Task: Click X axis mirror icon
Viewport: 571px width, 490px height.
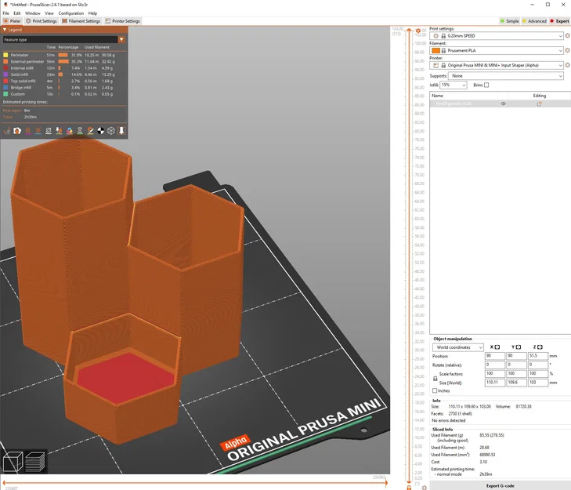Action: pyautogui.click(x=497, y=347)
